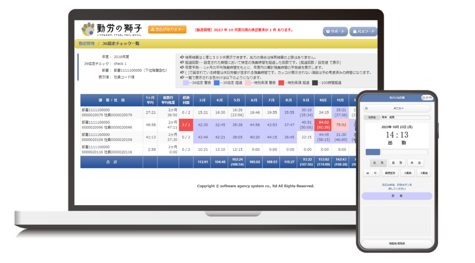Open the メニュー bar on the phone
Screen dimensions: 475x263
[x=396, y=108]
